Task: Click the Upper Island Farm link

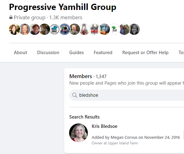Action: coord(123,143)
